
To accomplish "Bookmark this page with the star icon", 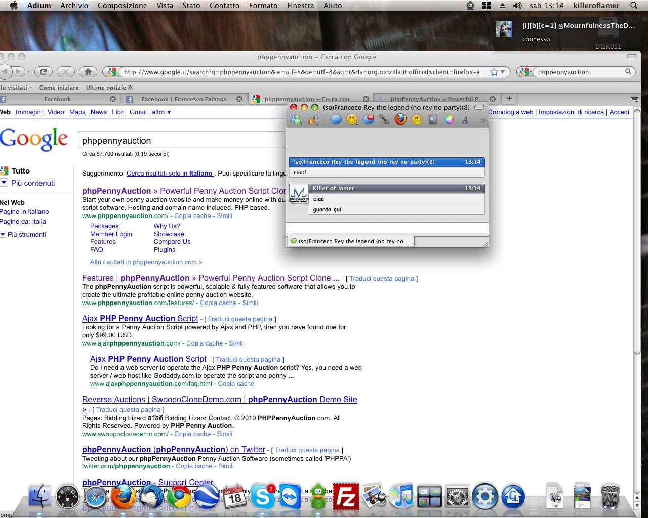I will coord(494,72).
